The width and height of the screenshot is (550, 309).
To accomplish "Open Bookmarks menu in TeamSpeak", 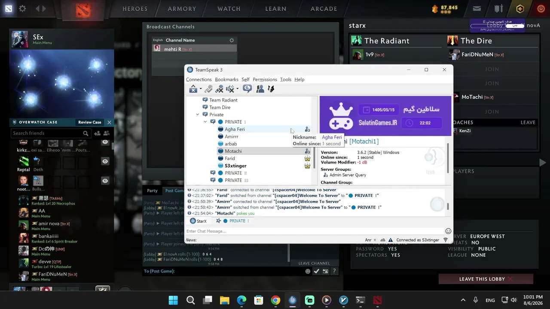I will point(226,79).
